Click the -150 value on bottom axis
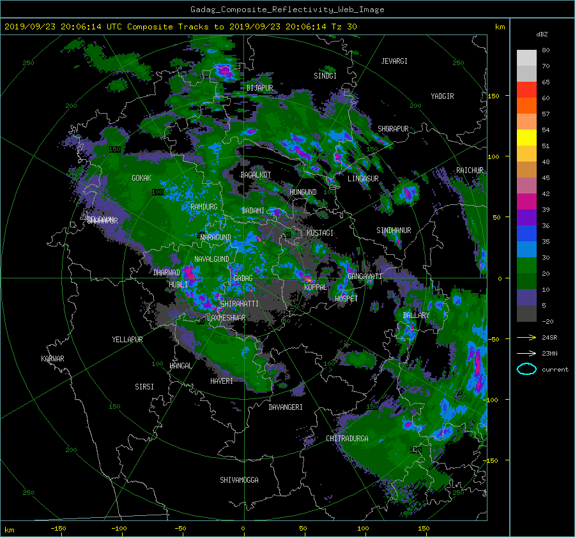 point(58,528)
